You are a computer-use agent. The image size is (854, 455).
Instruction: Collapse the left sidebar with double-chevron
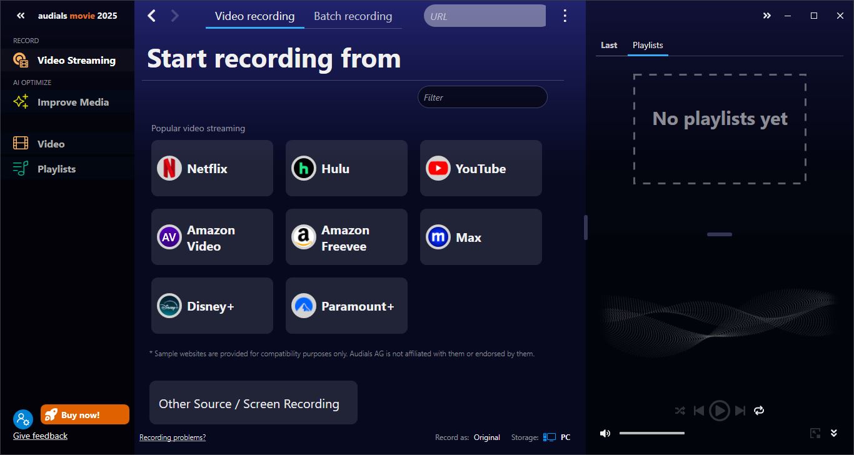pos(20,16)
